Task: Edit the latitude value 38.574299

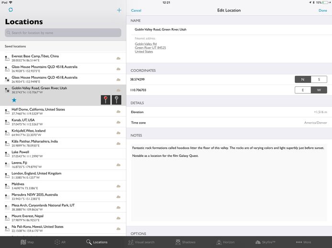Action: pyautogui.click(x=137, y=79)
